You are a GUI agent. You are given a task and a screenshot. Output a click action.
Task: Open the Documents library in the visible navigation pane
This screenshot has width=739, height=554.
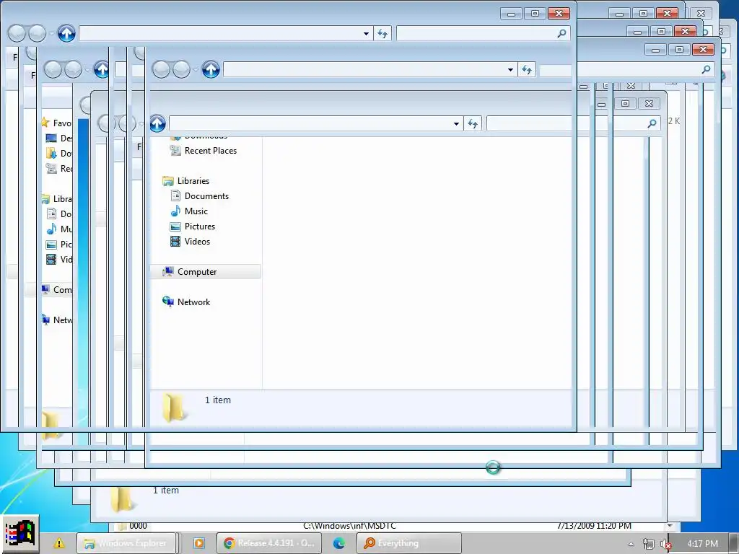[x=199, y=196]
